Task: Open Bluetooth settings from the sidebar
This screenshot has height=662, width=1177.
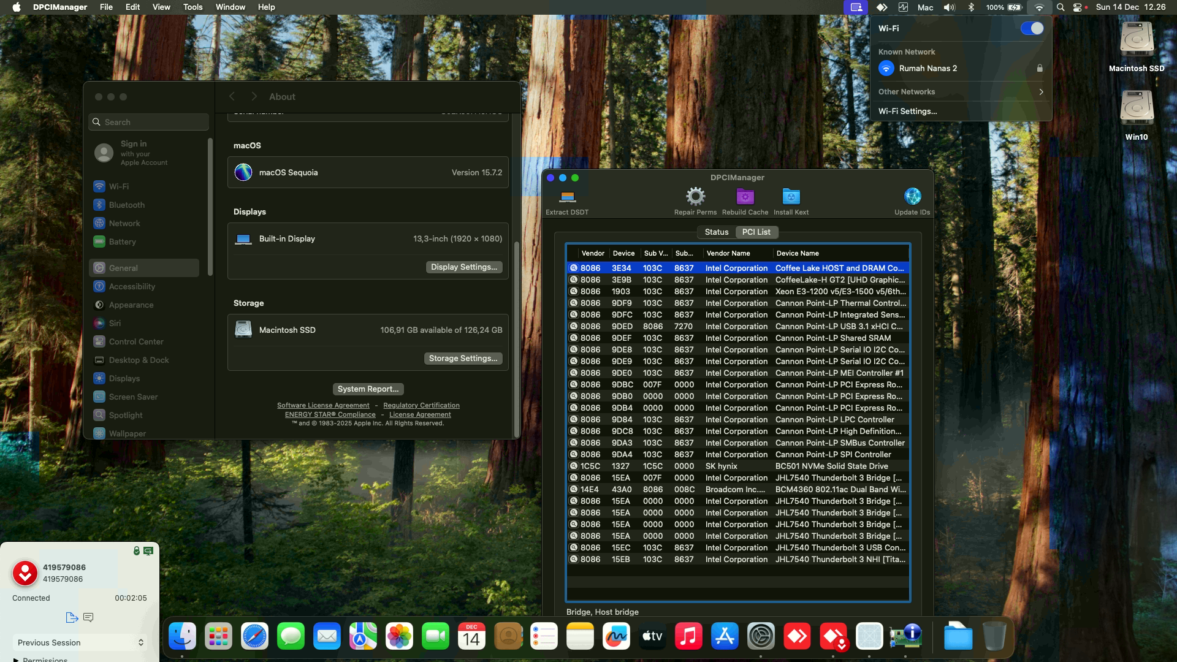Action: [x=126, y=205]
